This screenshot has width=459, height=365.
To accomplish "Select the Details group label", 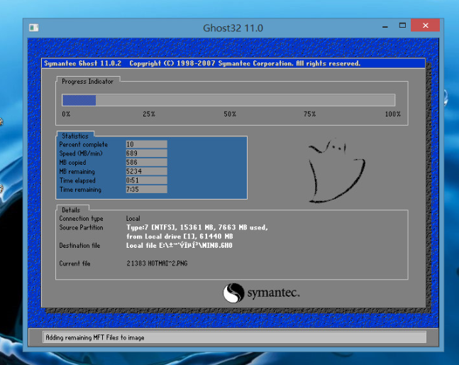I will tap(71, 210).
